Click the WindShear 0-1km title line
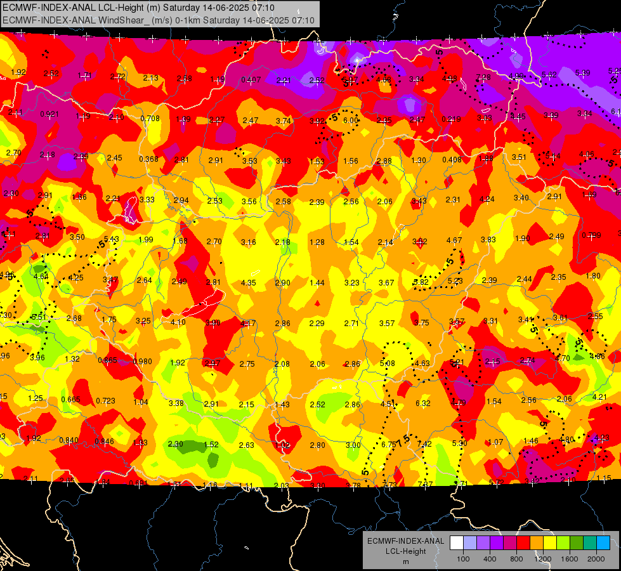This screenshot has height=571, width=621. pyautogui.click(x=159, y=20)
